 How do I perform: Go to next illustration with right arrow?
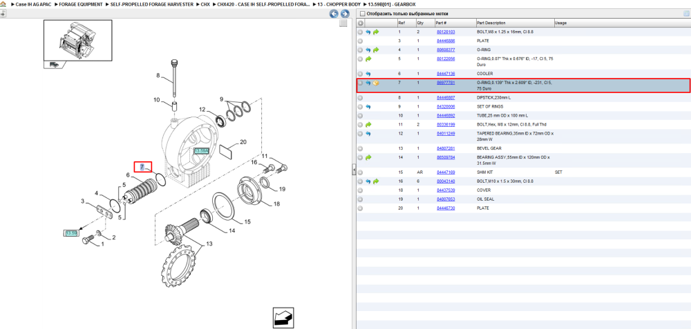click(345, 14)
